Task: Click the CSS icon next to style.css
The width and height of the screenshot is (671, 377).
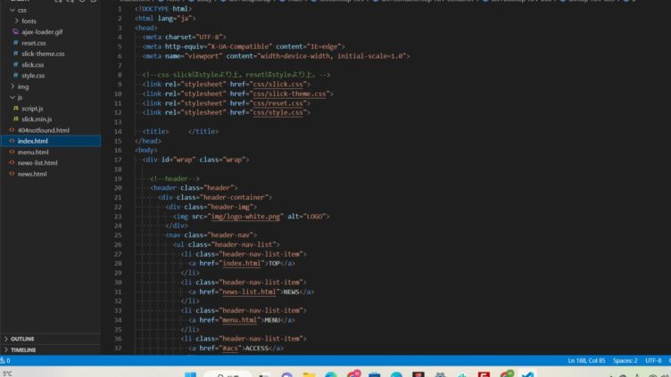Action: point(15,76)
